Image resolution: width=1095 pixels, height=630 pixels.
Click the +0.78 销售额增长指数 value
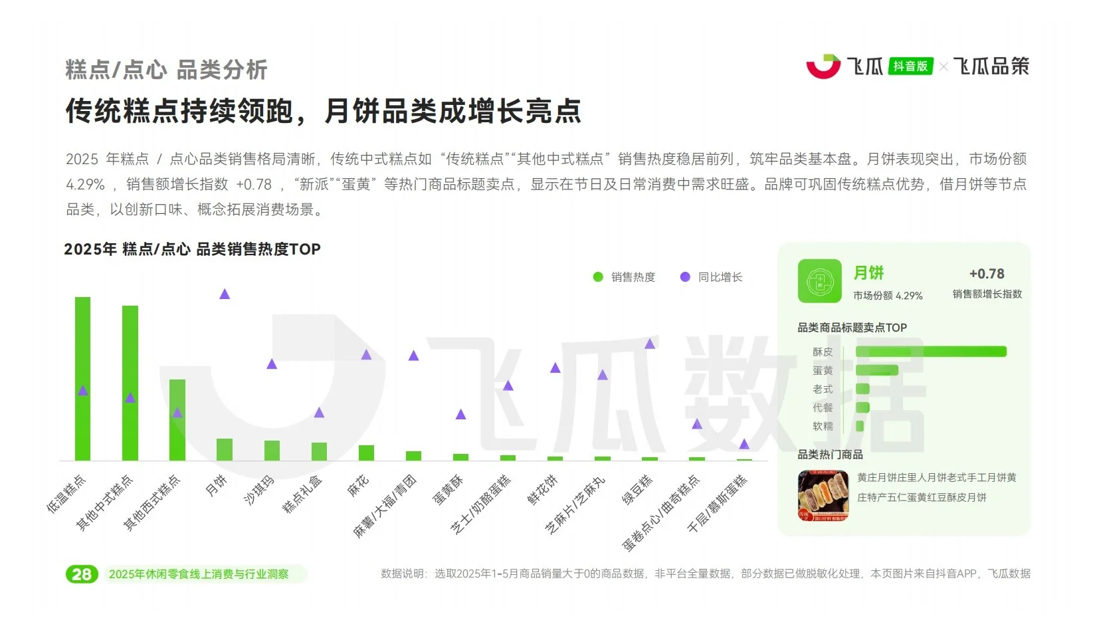[986, 273]
